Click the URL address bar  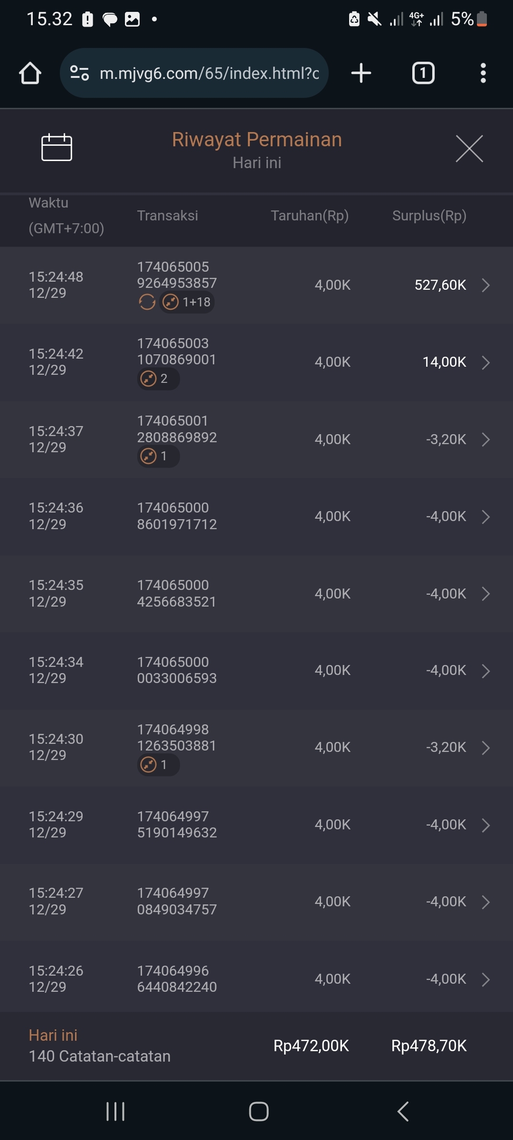(x=209, y=73)
